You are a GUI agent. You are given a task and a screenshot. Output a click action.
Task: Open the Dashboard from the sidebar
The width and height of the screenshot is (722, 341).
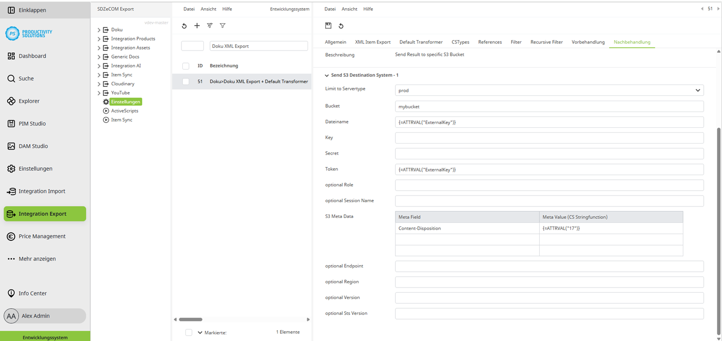coord(32,56)
